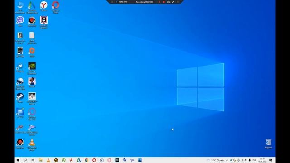Open the Viber desktop shortcut

pos(20,21)
